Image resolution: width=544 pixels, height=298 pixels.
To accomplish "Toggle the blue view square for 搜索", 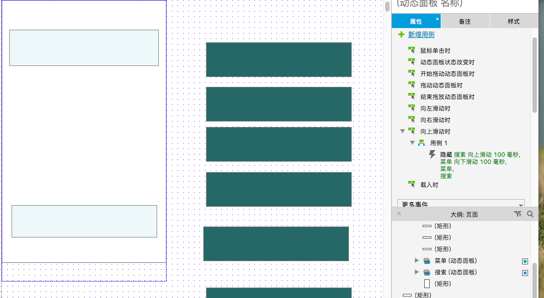I will (525, 273).
